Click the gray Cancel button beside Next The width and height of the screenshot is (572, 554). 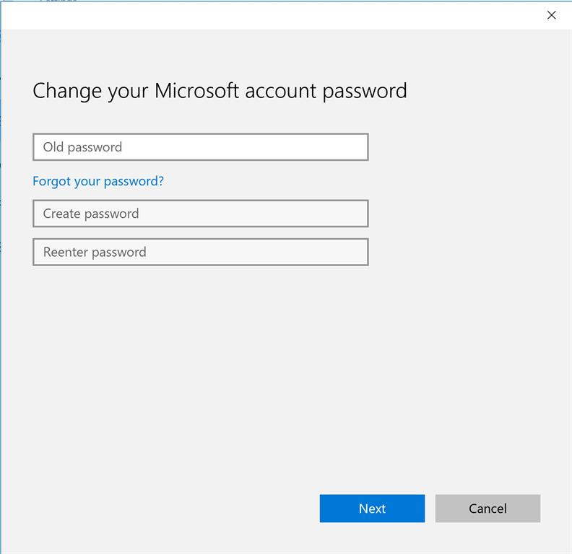[x=487, y=509]
